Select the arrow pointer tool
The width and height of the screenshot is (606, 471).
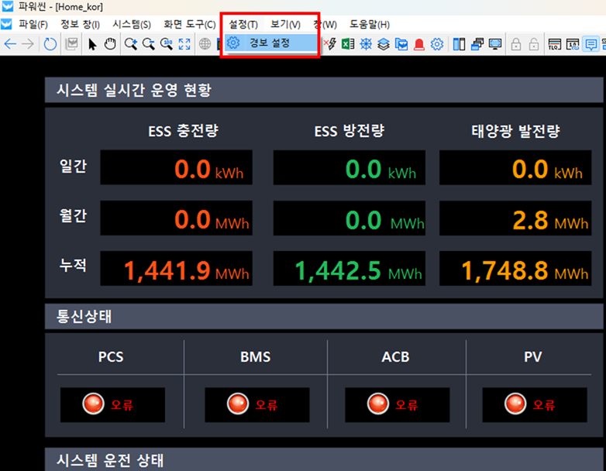[93, 44]
